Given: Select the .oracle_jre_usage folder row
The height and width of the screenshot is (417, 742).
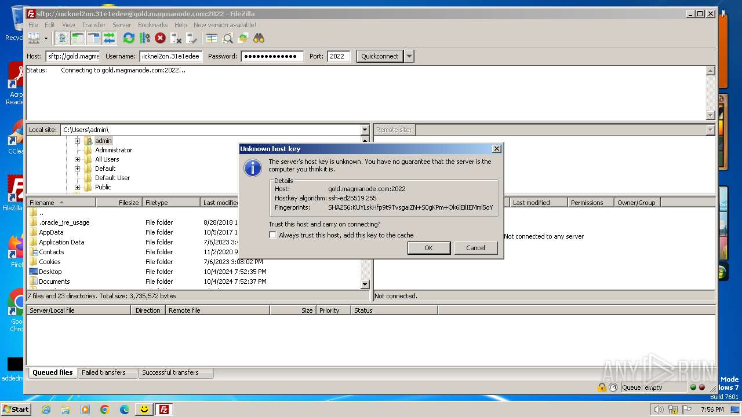Looking at the screenshot, I should tap(194, 222).
